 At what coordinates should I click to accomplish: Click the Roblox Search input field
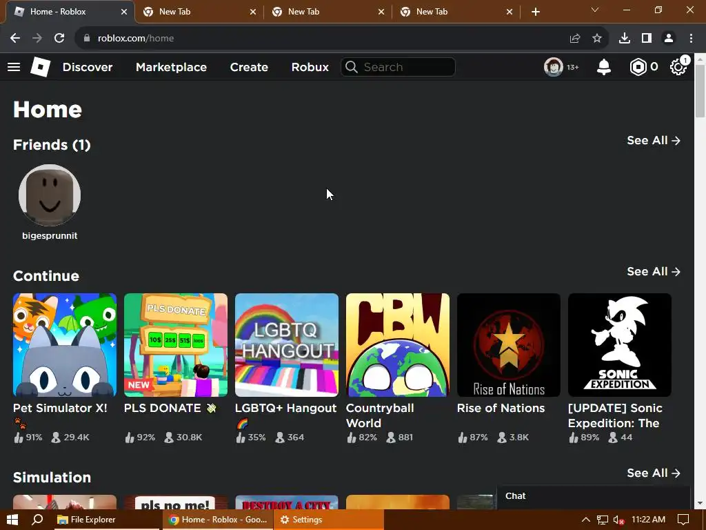pyautogui.click(x=398, y=67)
